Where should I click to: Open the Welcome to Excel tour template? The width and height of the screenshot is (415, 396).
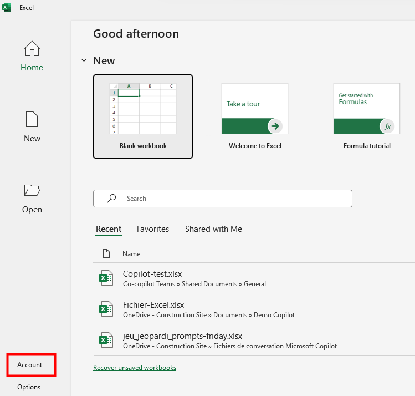point(255,116)
